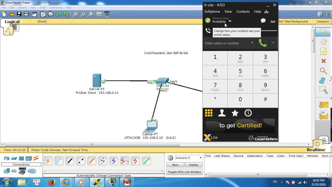Click Fast Forward Time
Image resolution: width=332 pixels, height=187 pixels.
pos(75,150)
